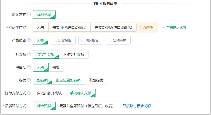The width and height of the screenshot is (211, 115).
Task: Open help icon beside 测试方式
Action: coord(29,14)
